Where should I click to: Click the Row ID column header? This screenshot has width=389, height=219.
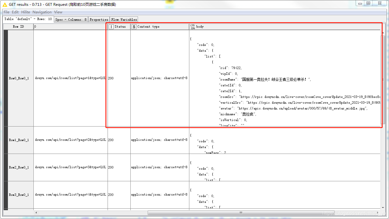[x=18, y=27]
